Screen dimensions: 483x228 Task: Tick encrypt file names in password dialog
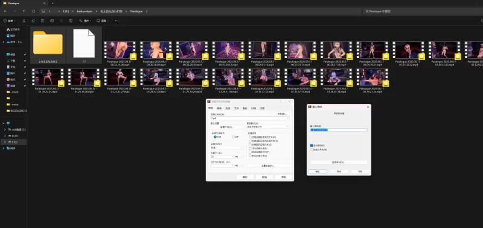click(312, 149)
